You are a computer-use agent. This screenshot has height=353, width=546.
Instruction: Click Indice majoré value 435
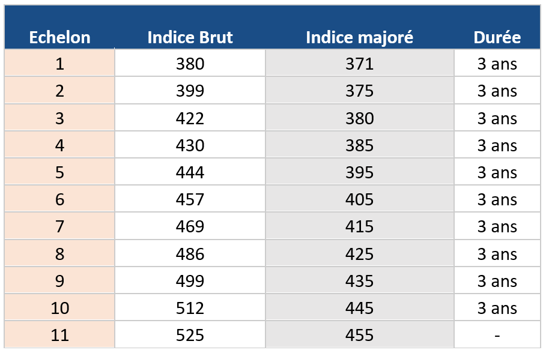tap(359, 281)
